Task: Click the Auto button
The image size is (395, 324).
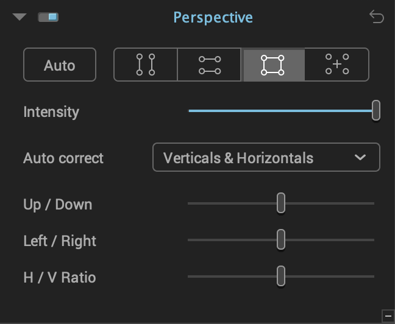Action: point(60,65)
